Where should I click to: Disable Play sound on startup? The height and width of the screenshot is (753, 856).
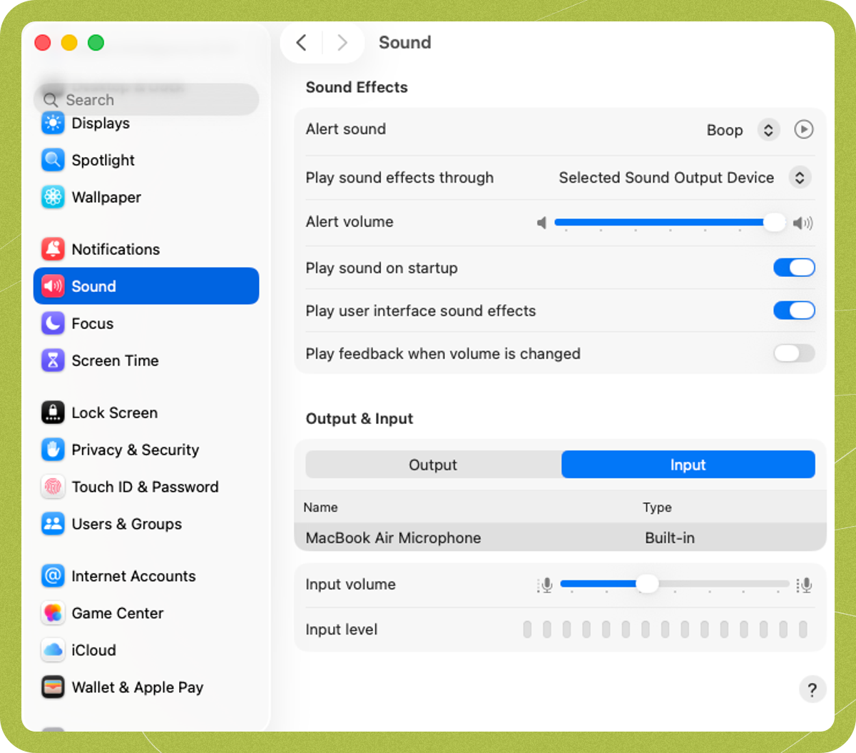click(794, 268)
